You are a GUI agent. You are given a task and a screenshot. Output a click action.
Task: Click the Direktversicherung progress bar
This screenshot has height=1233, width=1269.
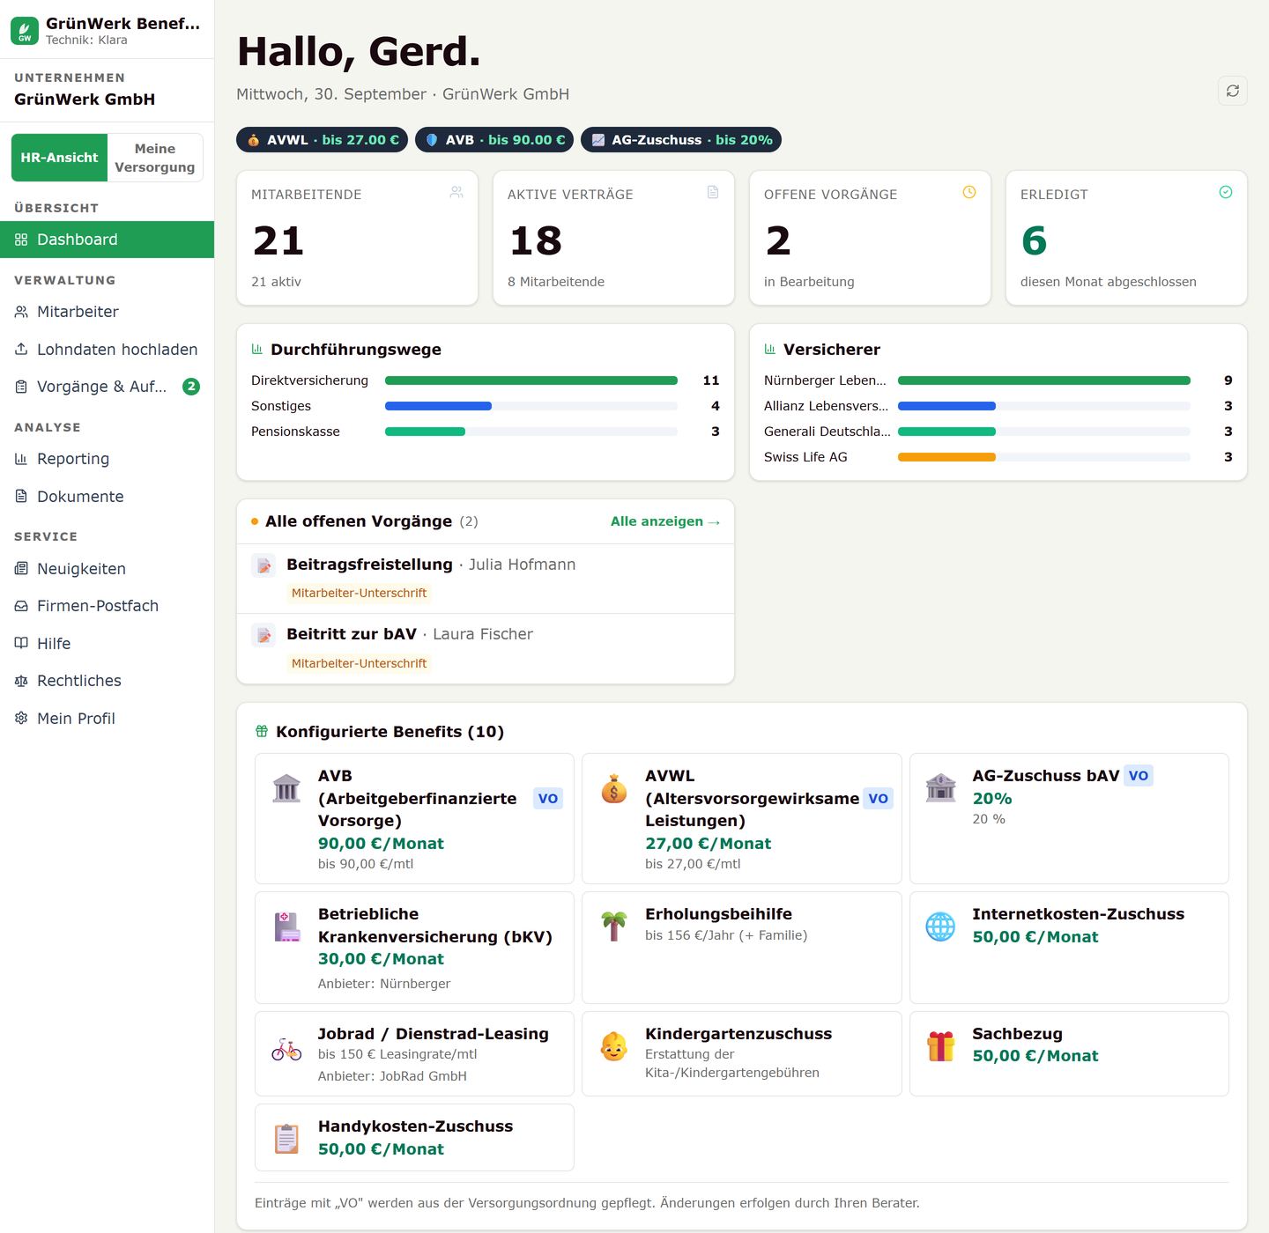pos(531,380)
